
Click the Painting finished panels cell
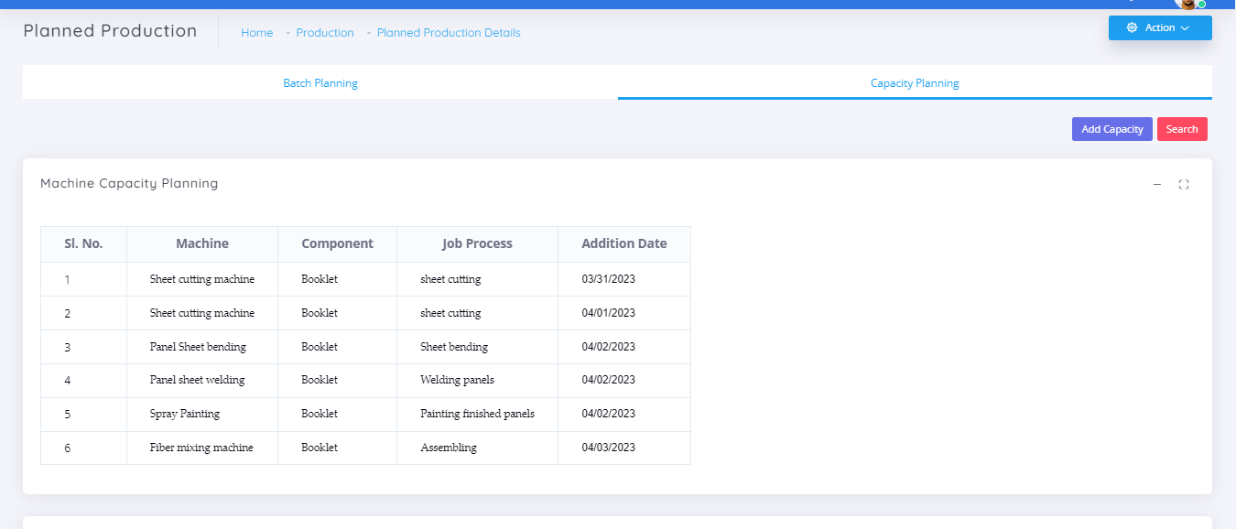coord(477,414)
